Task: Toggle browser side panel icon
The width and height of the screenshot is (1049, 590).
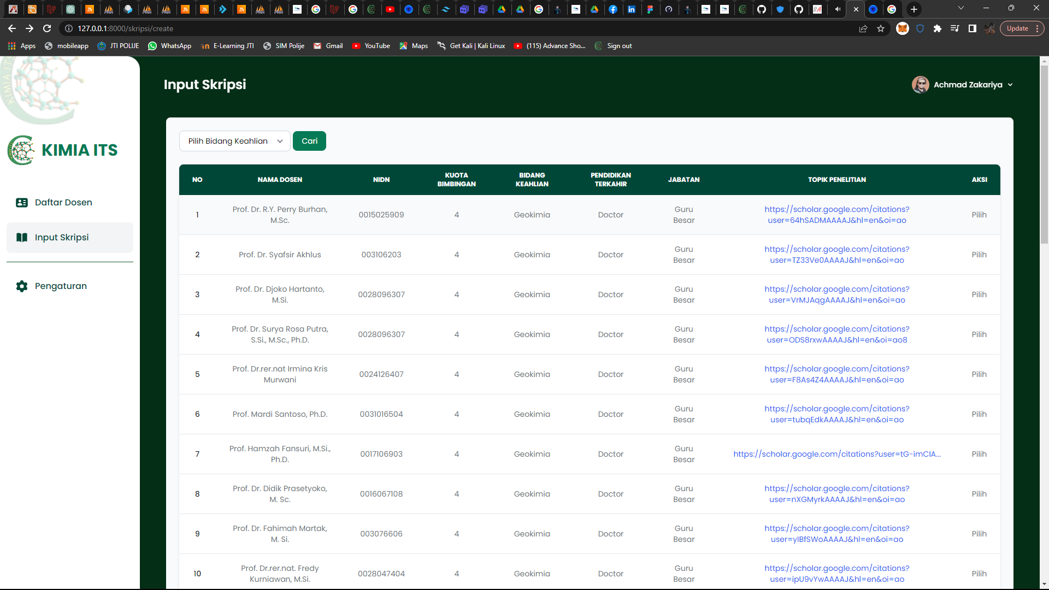Action: 973,28
